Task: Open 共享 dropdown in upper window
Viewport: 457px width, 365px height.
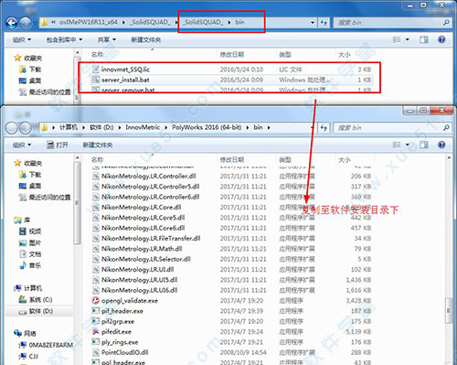Action: click(107, 39)
